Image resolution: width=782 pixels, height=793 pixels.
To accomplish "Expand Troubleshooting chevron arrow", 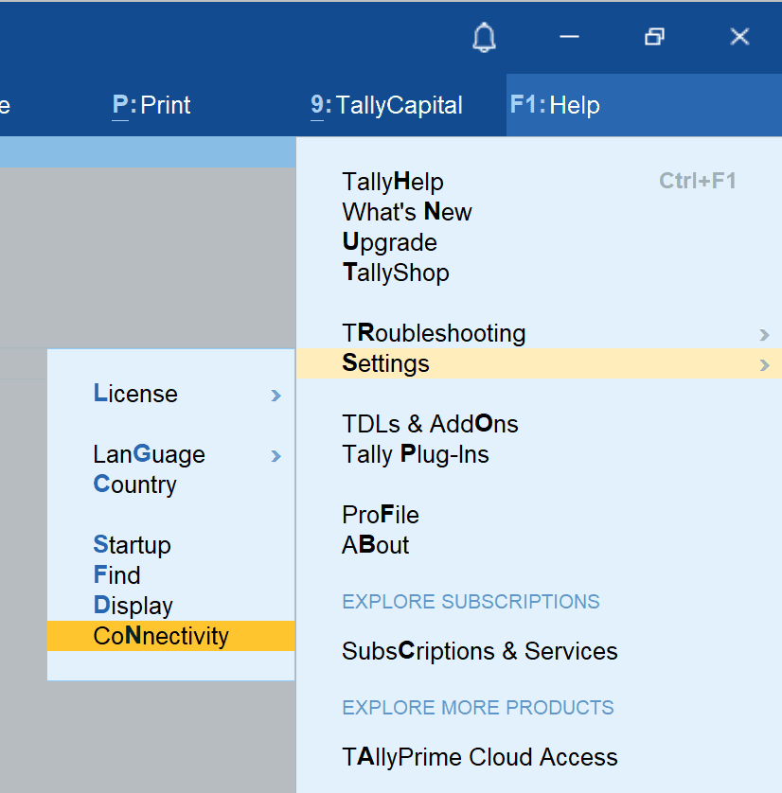I will (764, 335).
